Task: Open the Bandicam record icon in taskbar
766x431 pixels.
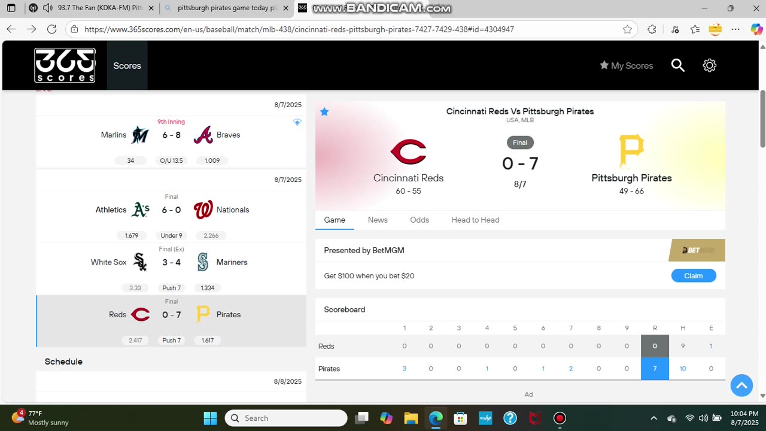Action: [560, 418]
